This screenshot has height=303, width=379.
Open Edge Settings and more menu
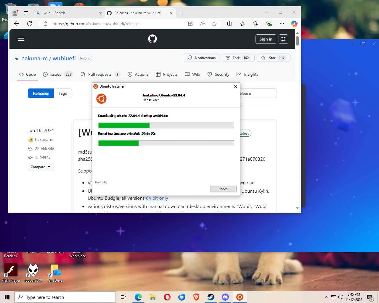[x=282, y=24]
